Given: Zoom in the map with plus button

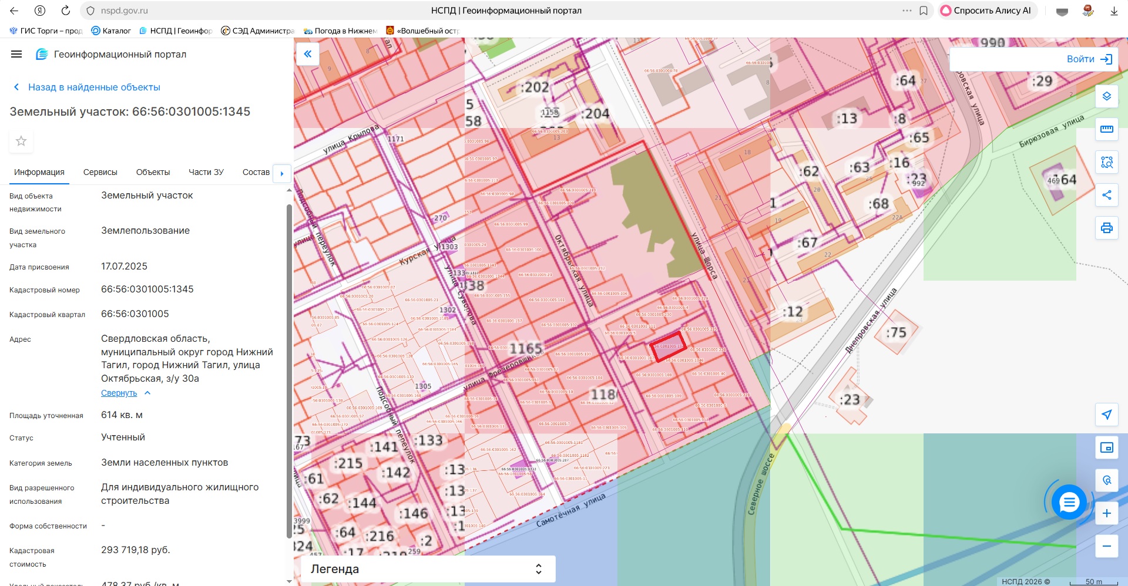Looking at the screenshot, I should (1106, 513).
